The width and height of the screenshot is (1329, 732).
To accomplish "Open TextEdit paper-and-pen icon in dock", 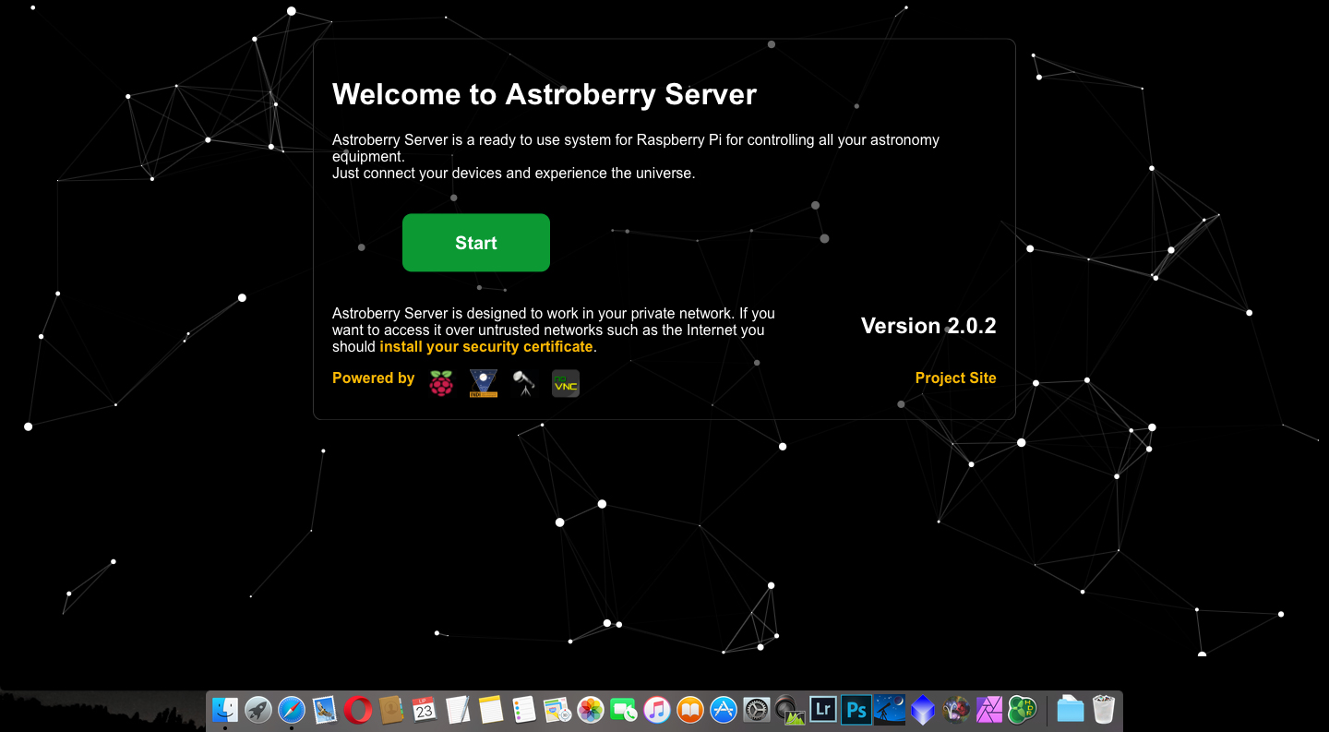I will click(x=458, y=710).
